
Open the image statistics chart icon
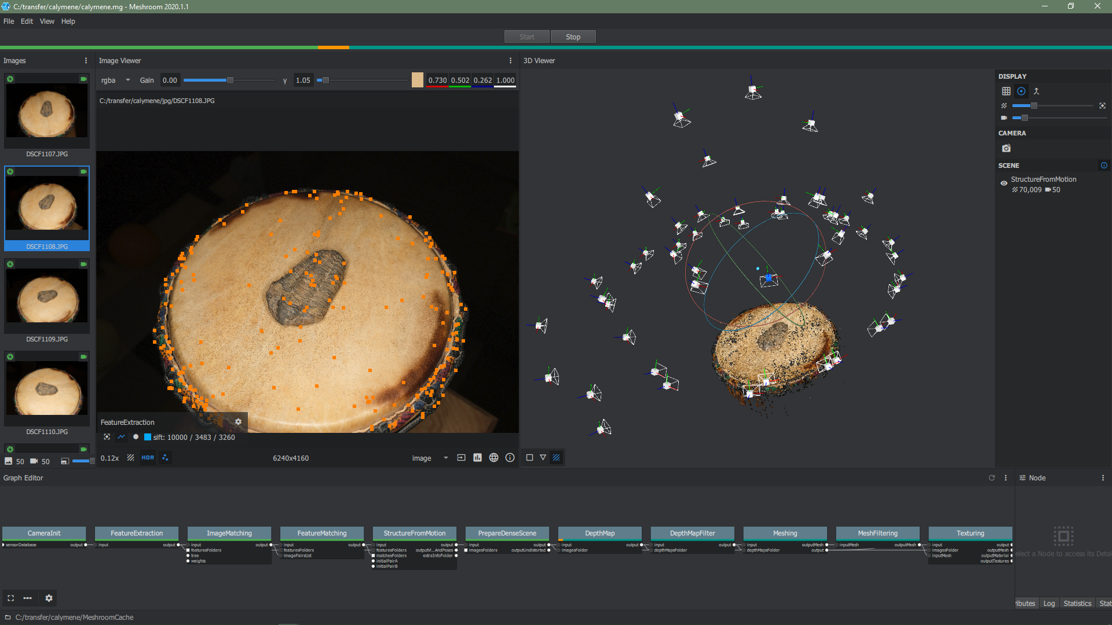(x=477, y=458)
